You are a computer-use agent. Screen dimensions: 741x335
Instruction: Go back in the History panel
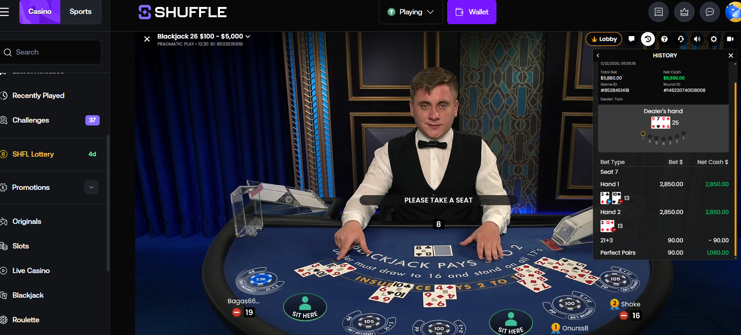(598, 55)
